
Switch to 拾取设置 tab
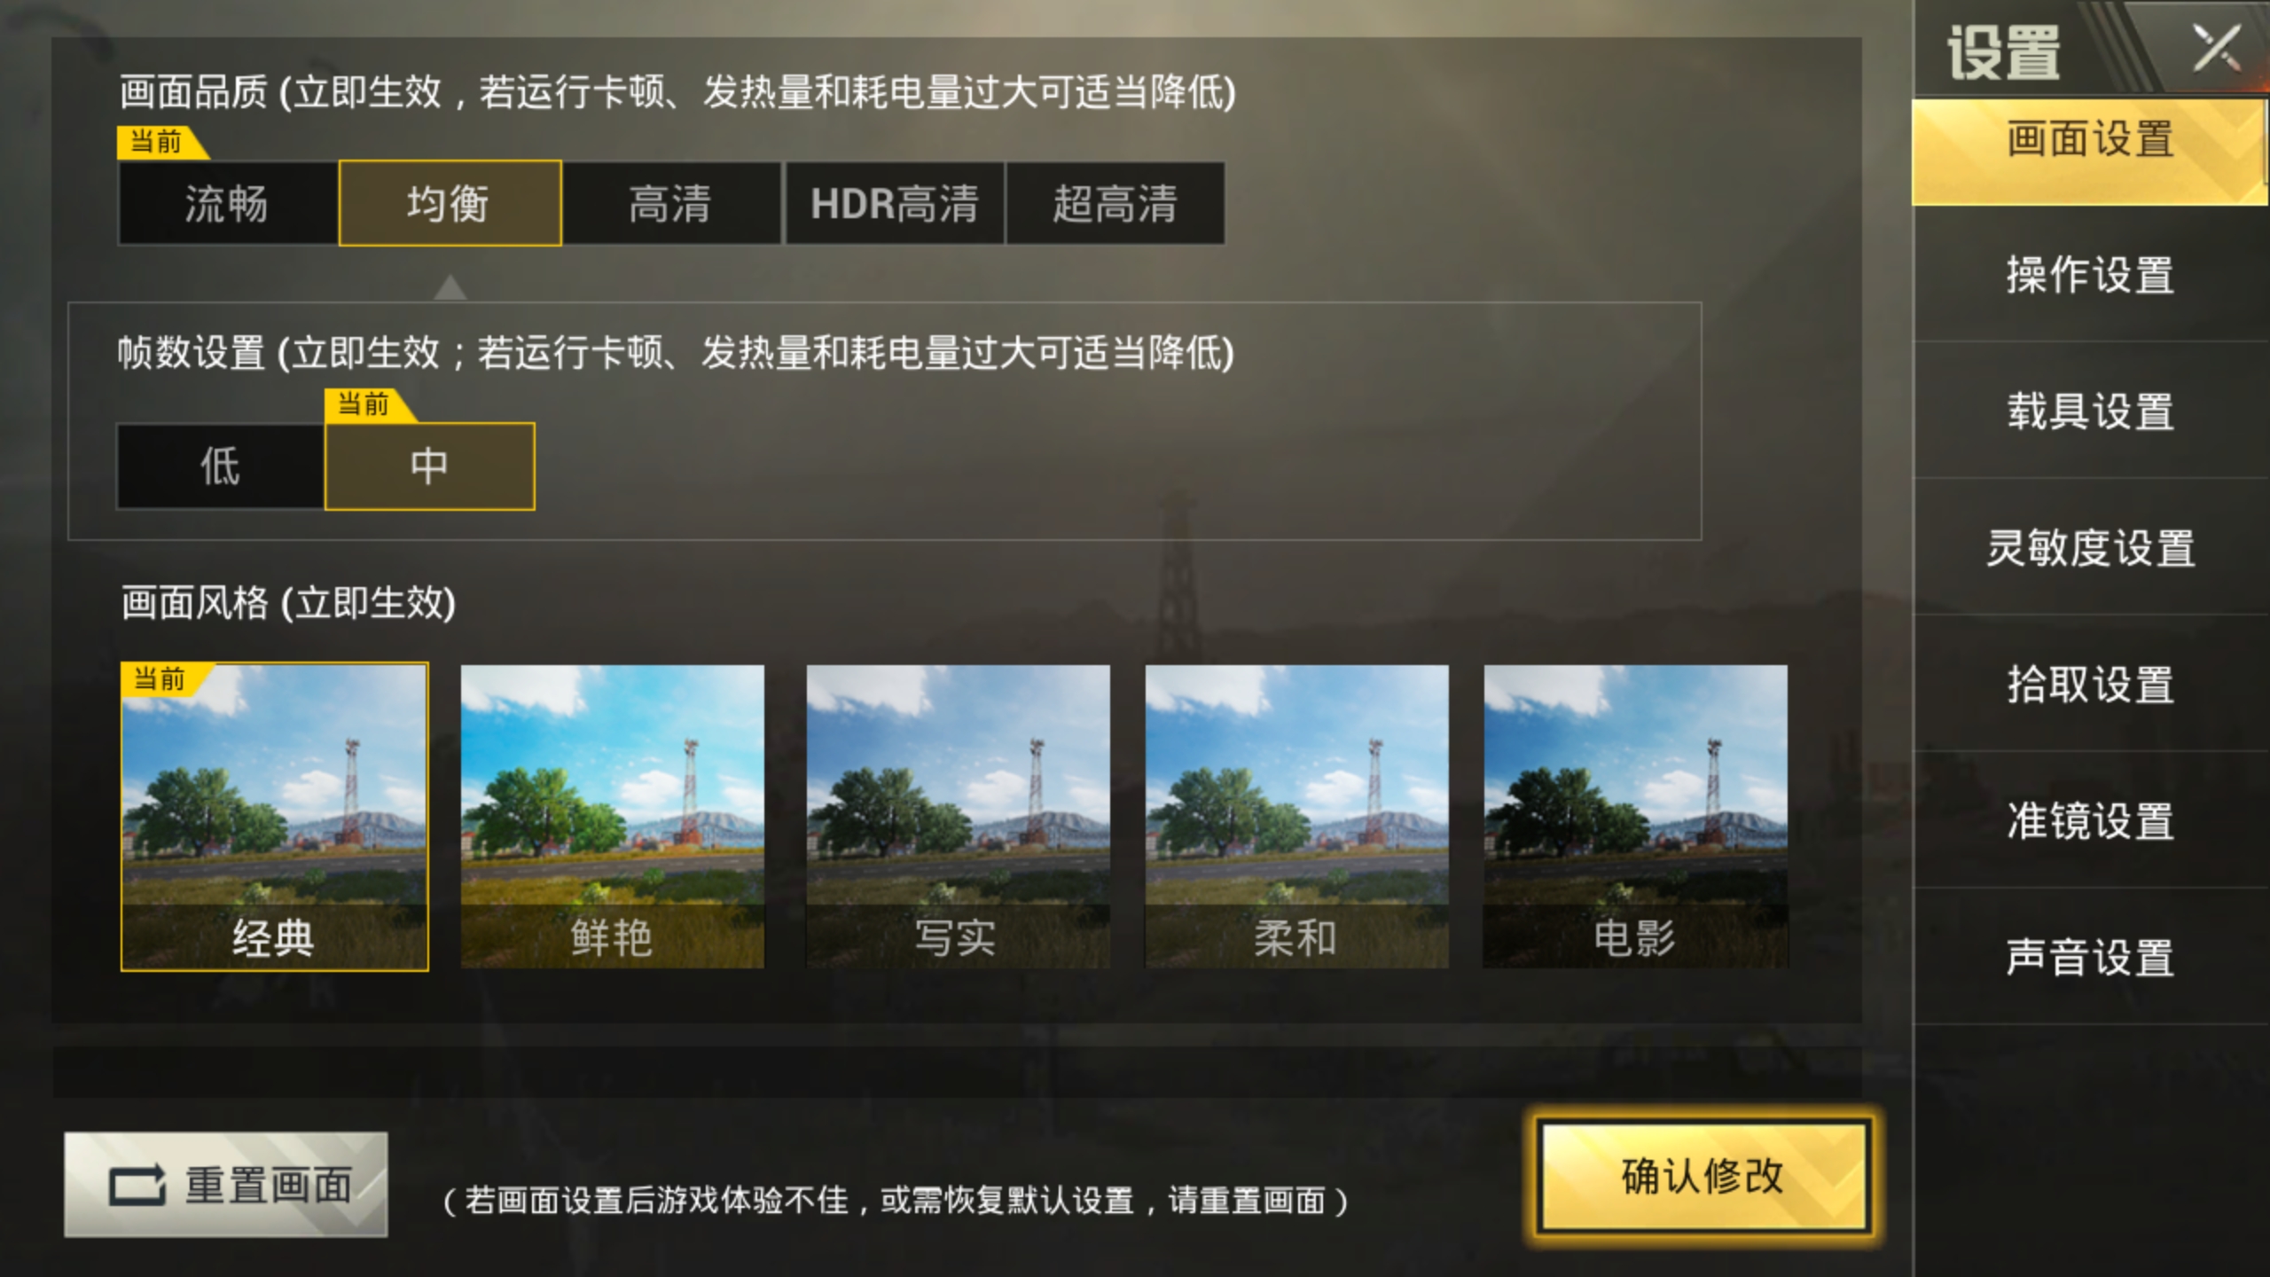(2091, 685)
